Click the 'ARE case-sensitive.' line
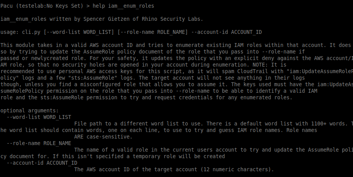The width and height of the screenshot is (353, 177). click(x=103, y=137)
